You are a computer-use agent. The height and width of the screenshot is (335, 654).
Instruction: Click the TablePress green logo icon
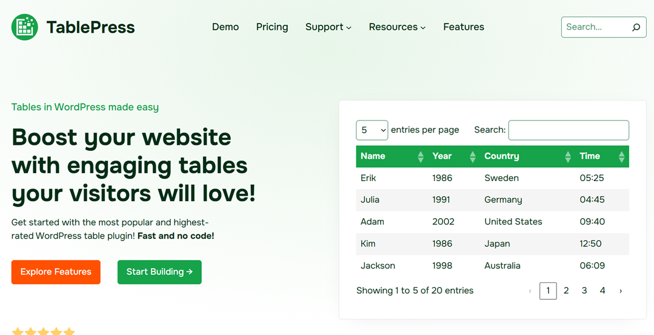click(25, 27)
